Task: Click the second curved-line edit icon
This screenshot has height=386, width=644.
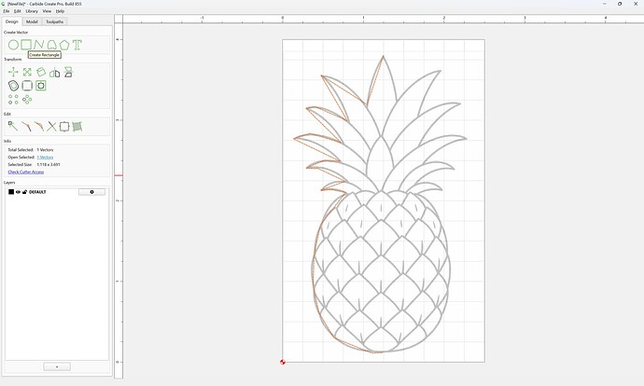Action: (x=39, y=127)
